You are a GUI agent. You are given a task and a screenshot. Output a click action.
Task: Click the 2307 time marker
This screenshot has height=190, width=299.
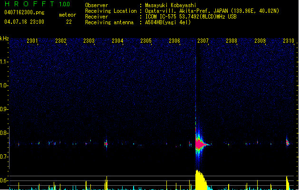203,41
